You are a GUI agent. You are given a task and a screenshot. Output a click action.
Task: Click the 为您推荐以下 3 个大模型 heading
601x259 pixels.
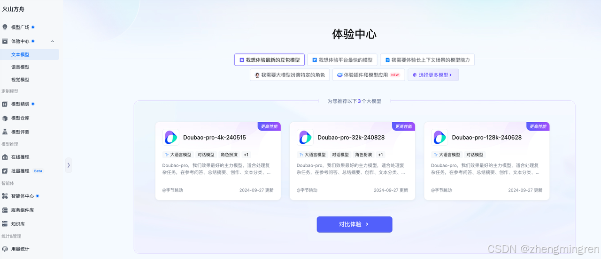pos(354,101)
